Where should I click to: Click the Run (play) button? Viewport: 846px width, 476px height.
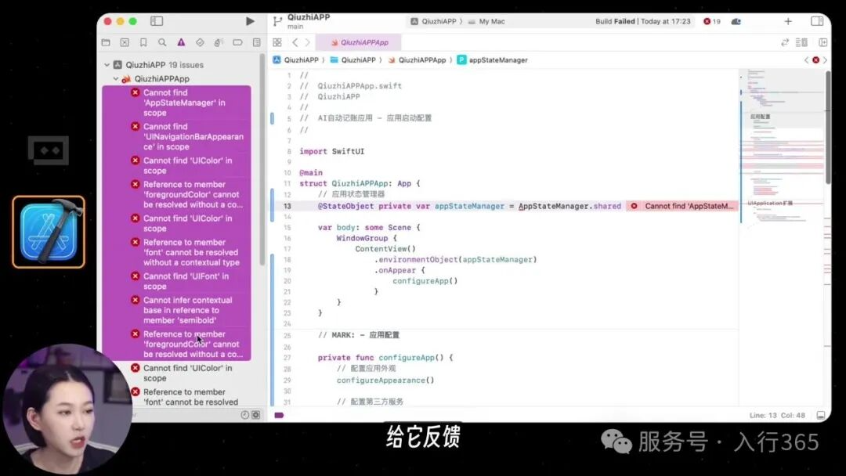point(250,21)
